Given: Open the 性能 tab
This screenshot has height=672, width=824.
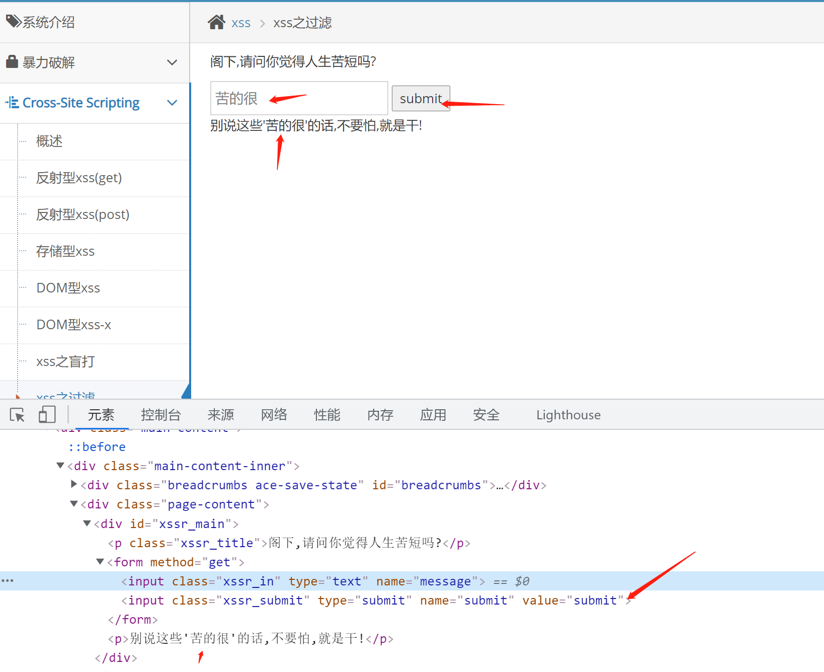Looking at the screenshot, I should 327,415.
